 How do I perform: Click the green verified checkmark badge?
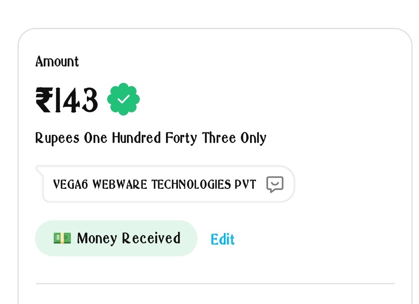[123, 99]
